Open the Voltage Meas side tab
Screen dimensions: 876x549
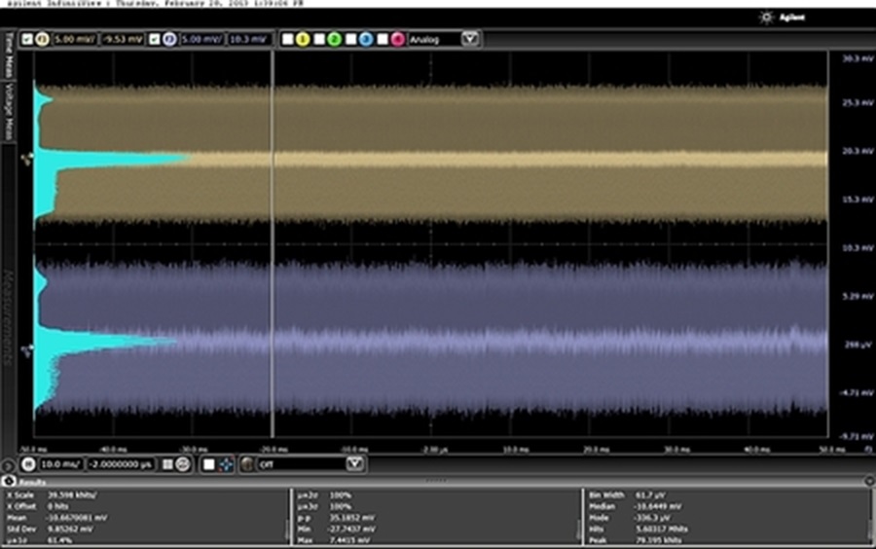[9, 112]
